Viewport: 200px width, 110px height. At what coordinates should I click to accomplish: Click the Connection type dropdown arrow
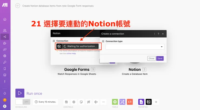click(162, 47)
